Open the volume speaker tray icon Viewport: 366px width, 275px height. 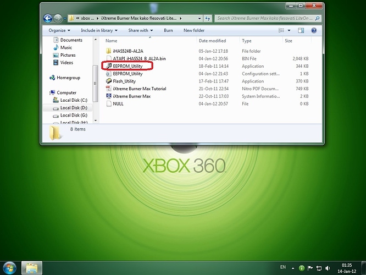[328, 268]
